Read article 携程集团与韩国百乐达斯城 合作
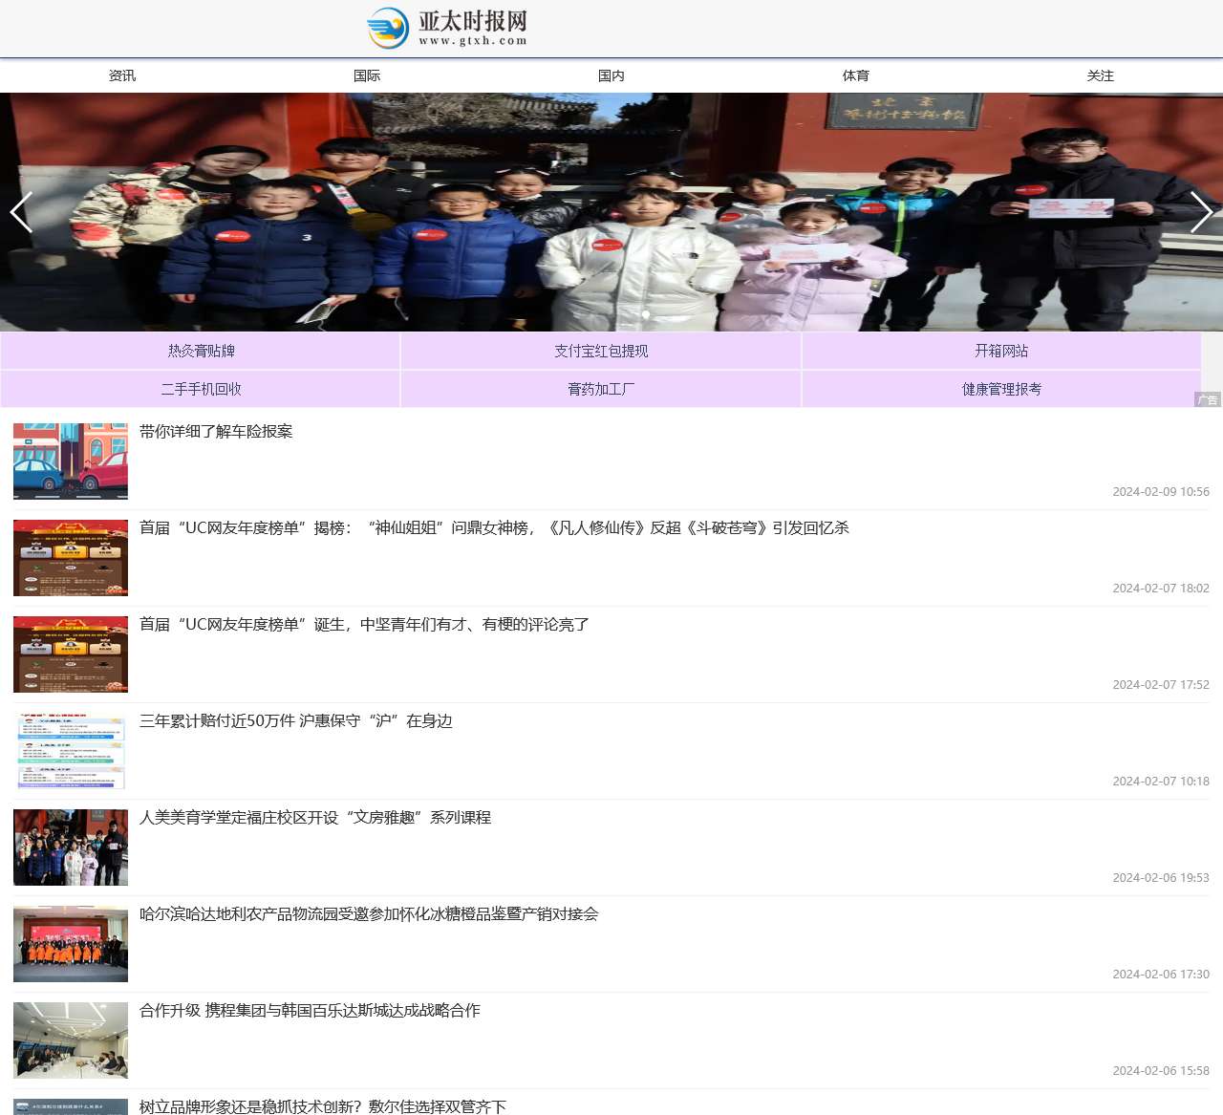The image size is (1223, 1115). [310, 1011]
